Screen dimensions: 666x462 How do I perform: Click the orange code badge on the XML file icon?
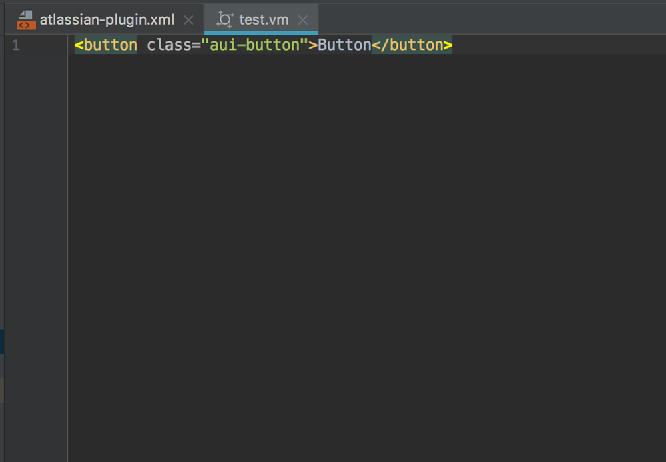[x=27, y=23]
